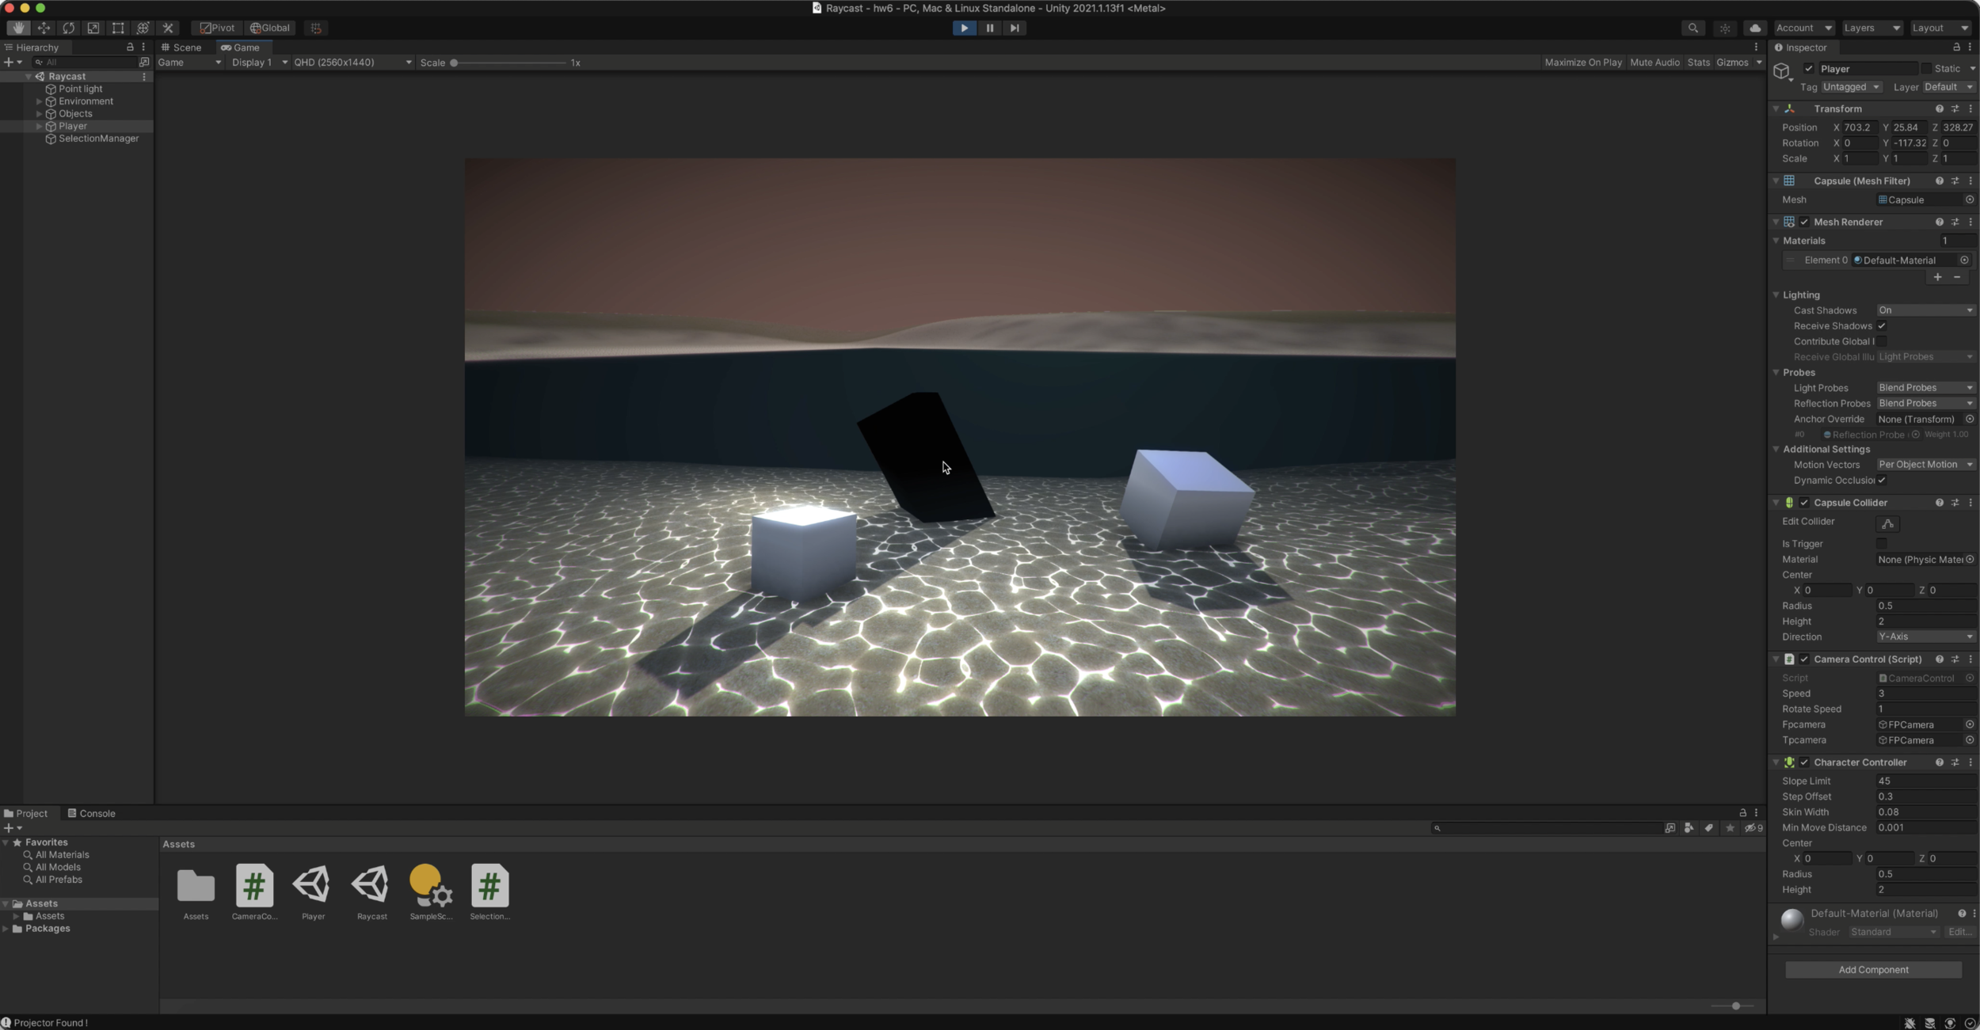Select the Move tool in toolbar
The image size is (1980, 1030).
44,28
